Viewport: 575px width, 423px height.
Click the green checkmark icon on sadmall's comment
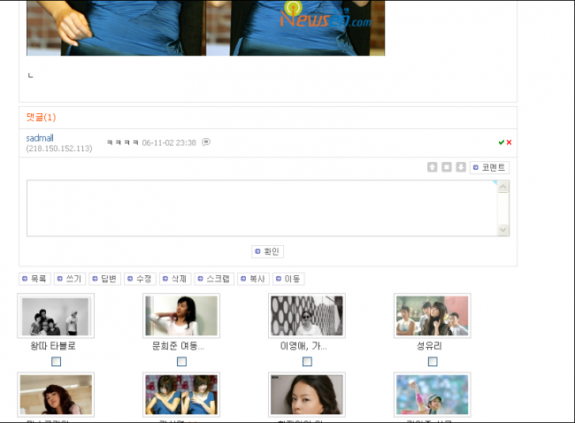(x=501, y=142)
